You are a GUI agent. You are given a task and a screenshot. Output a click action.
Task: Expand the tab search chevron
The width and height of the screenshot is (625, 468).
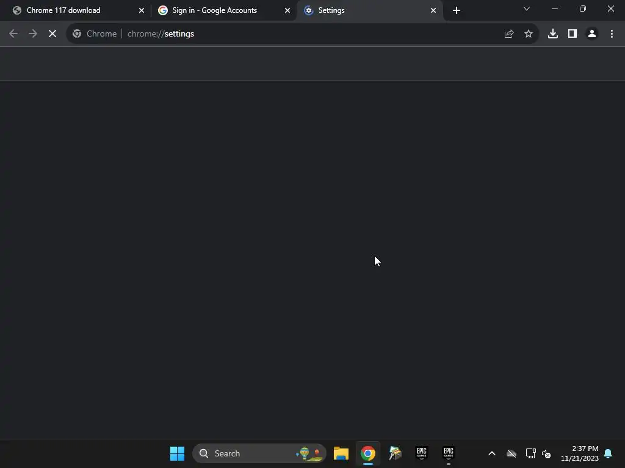coord(527,9)
